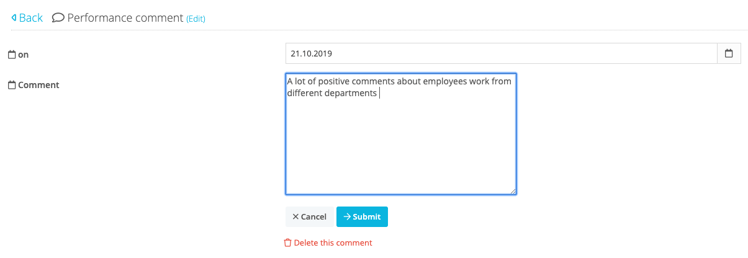
Task: Click the 'on' field label
Action: click(x=24, y=55)
